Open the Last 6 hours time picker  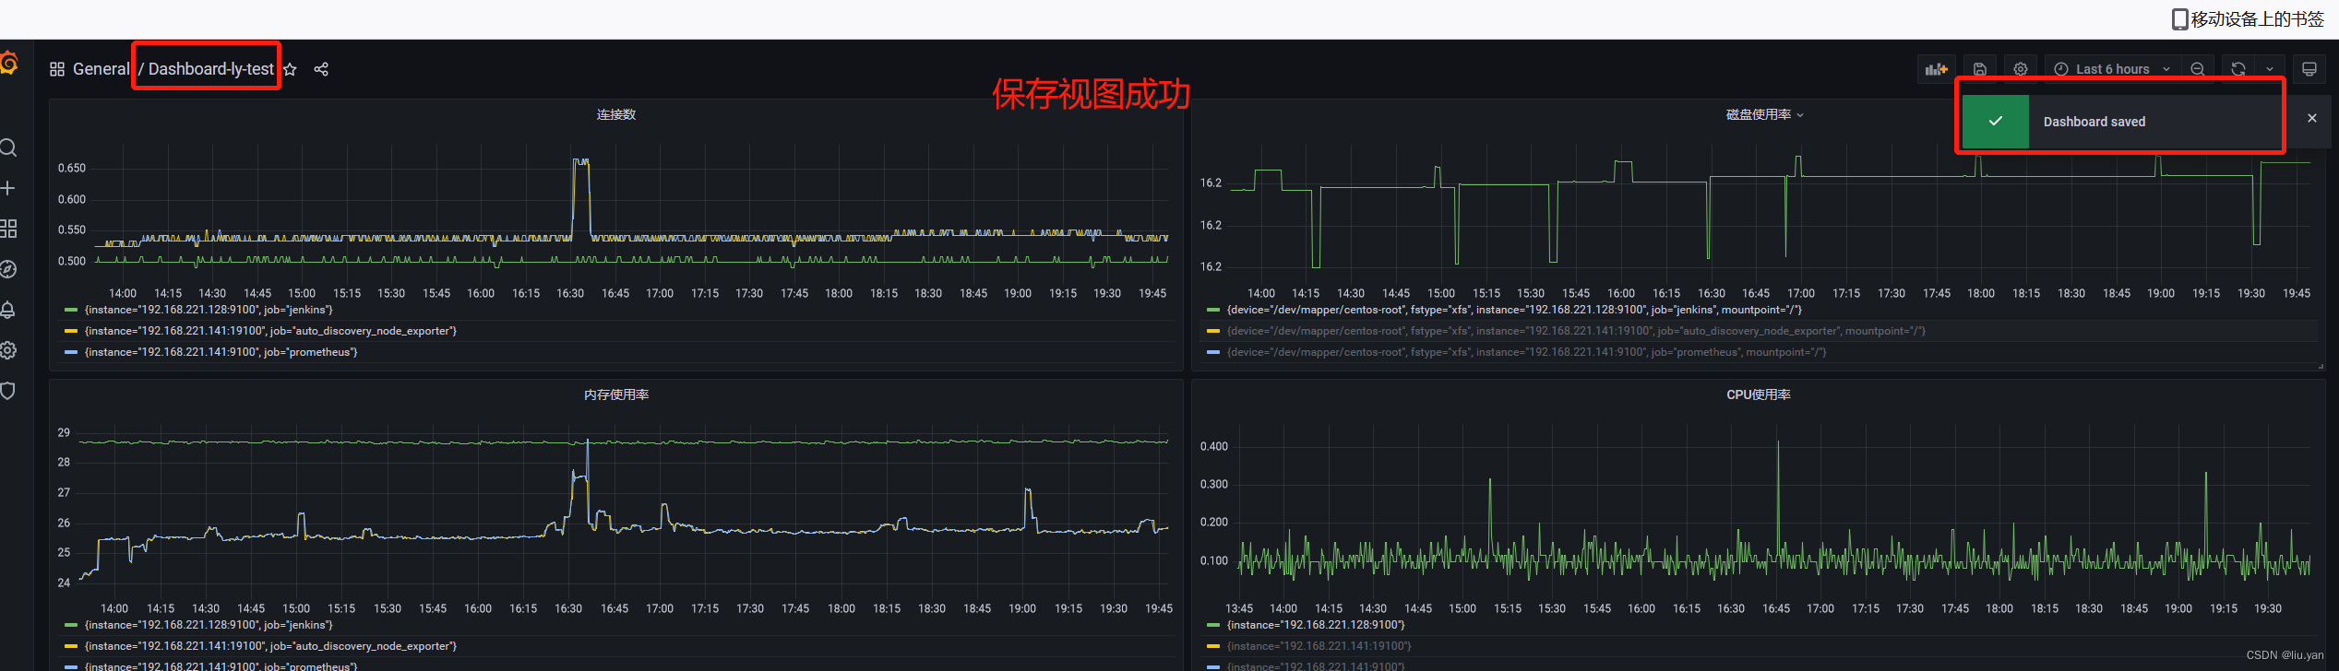[2113, 69]
